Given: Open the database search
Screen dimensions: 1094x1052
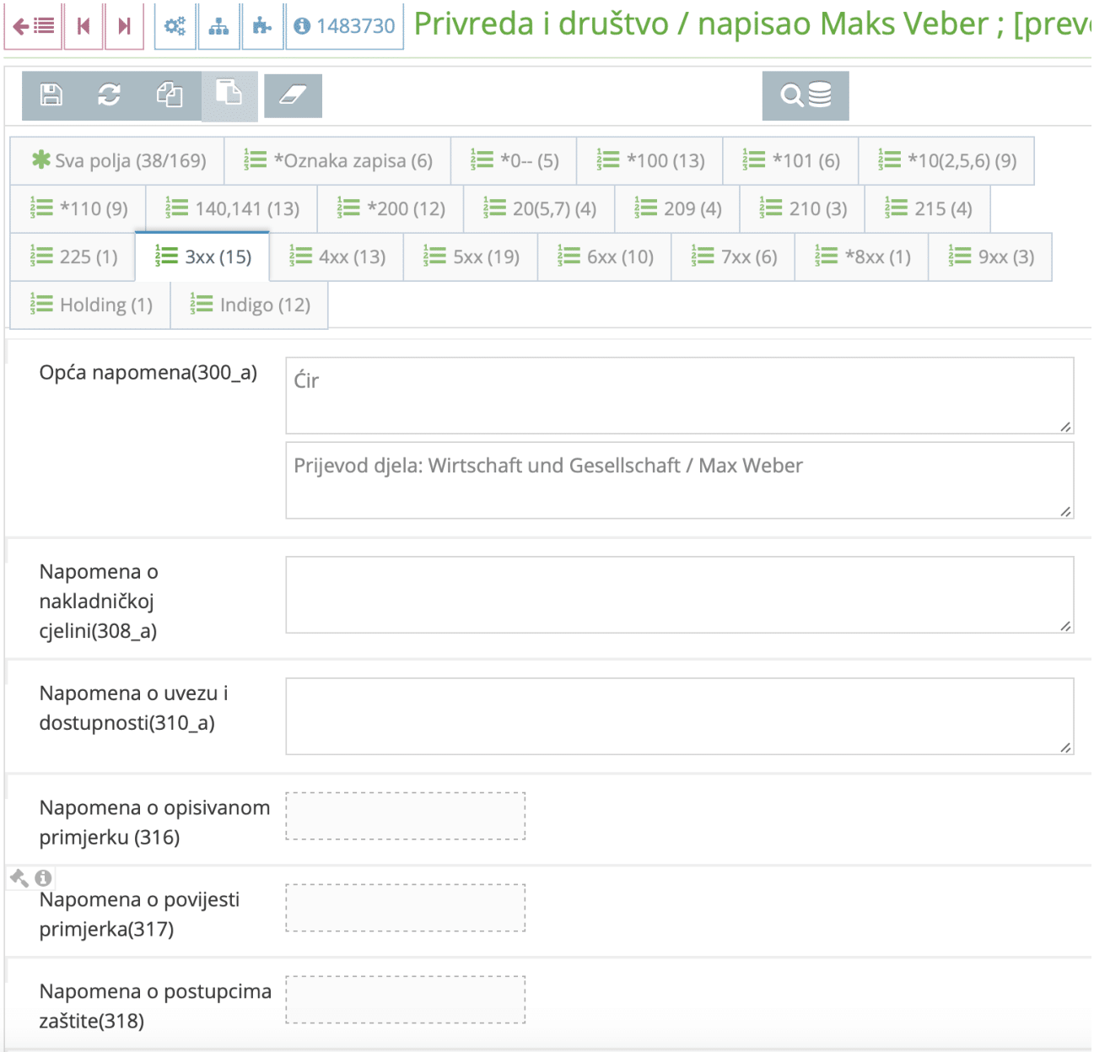Looking at the screenshot, I should pos(805,95).
